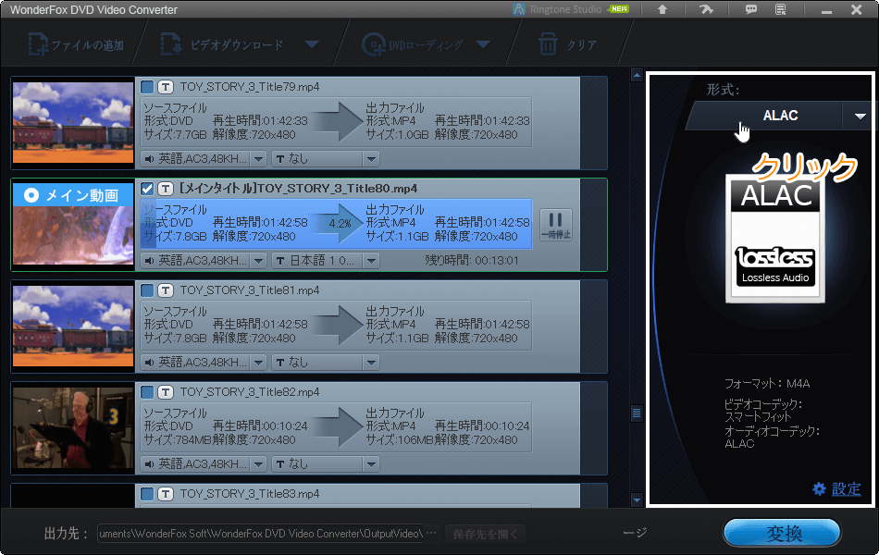The width and height of the screenshot is (879, 555).
Task: Click the upgrade arrow icon in title bar
Action: (x=662, y=9)
